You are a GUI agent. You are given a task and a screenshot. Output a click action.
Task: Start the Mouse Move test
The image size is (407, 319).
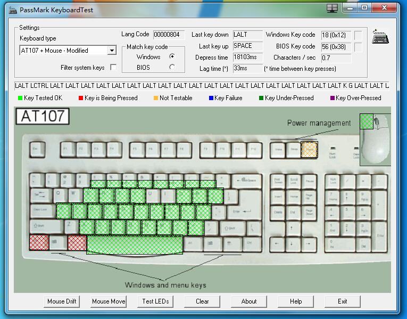click(x=109, y=301)
